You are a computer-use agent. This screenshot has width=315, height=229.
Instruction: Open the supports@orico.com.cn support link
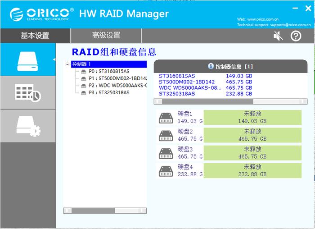[290, 25]
